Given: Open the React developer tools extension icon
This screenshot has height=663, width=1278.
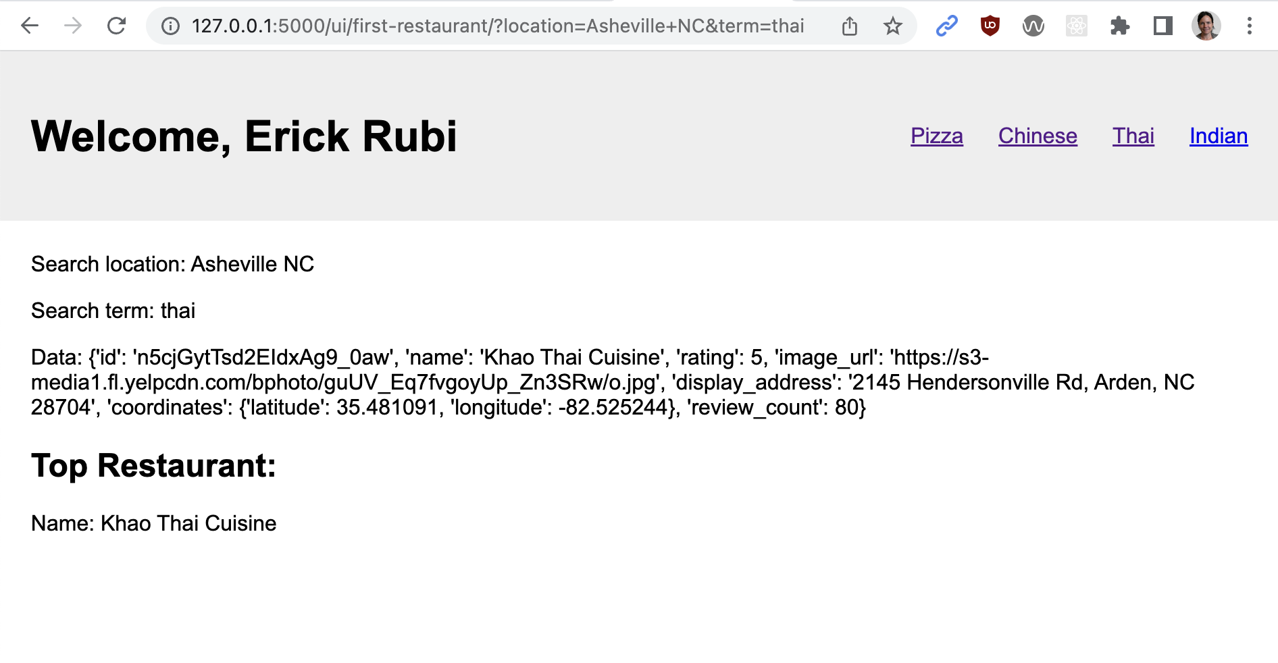Looking at the screenshot, I should click(x=1077, y=26).
